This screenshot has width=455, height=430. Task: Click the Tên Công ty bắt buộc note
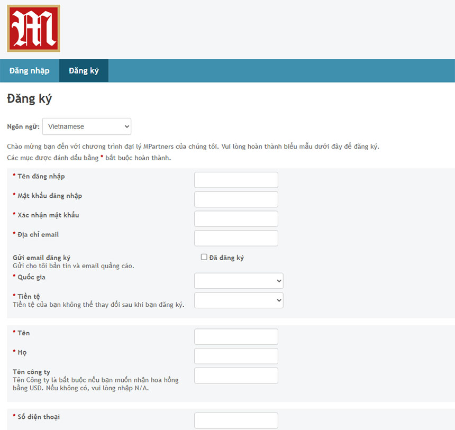pyautogui.click(x=95, y=384)
